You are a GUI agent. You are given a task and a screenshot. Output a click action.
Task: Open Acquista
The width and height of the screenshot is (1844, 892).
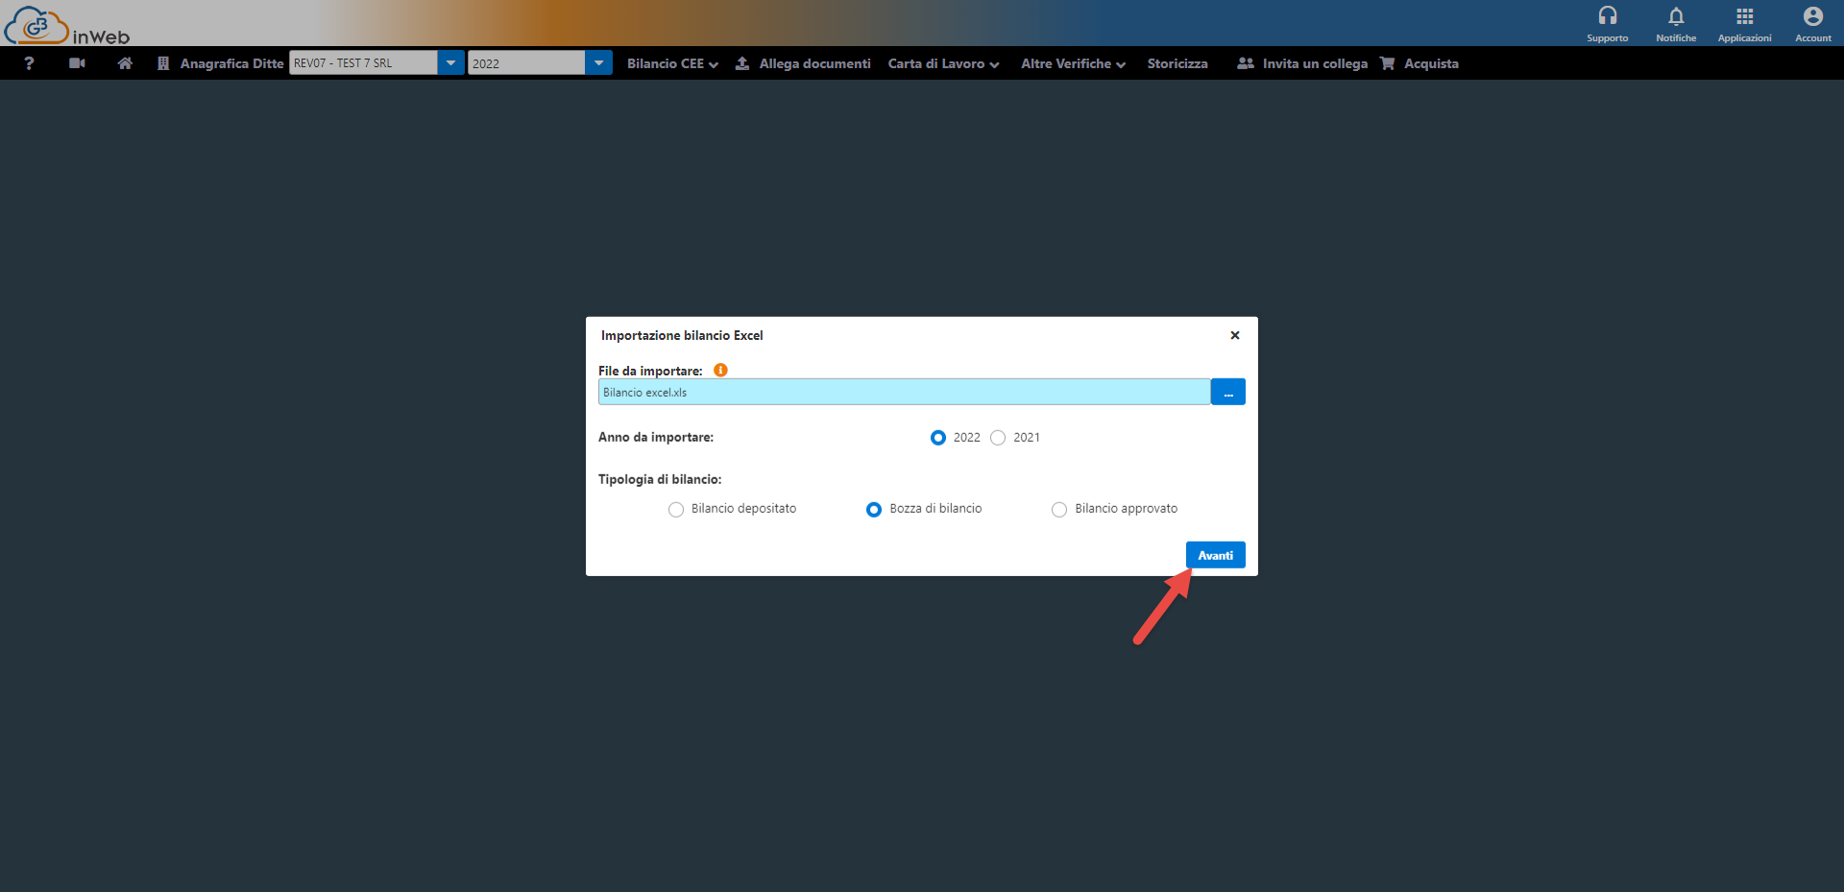point(1431,63)
